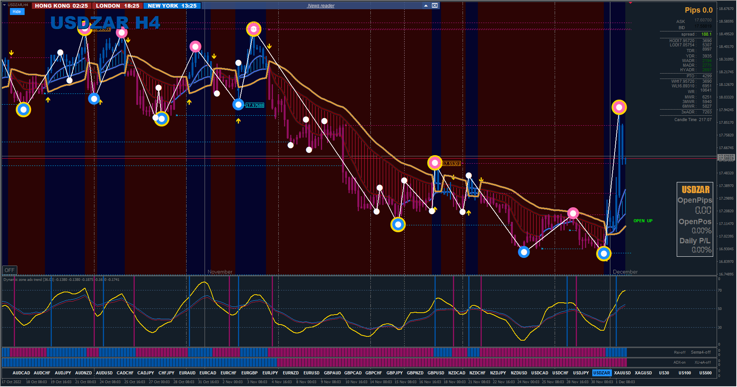Image resolution: width=737 pixels, height=387 pixels.
Task: Click the London 18:25 session clock
Action: tap(117, 6)
